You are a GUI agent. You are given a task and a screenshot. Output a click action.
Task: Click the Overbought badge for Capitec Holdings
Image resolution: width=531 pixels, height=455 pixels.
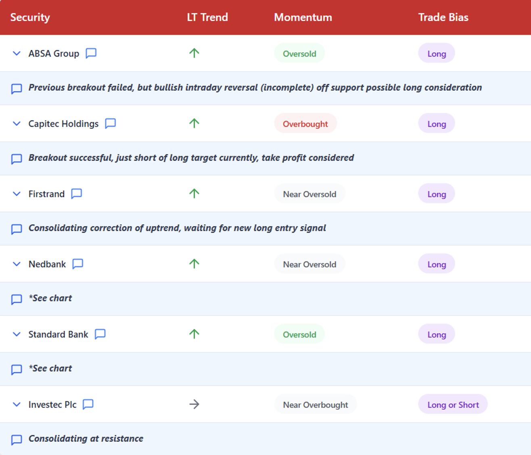(x=305, y=124)
